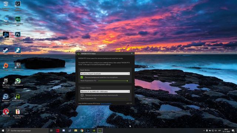Click the Help NVIDIA improve RTX Voice link

point(106,103)
